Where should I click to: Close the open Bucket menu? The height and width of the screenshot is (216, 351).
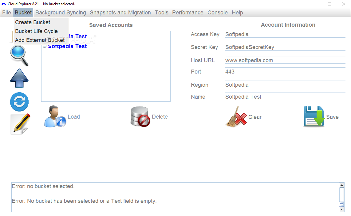(23, 13)
